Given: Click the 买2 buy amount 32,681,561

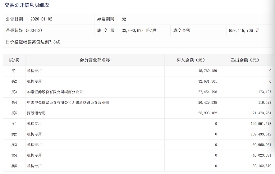Looking at the screenshot, I should pos(205,81).
